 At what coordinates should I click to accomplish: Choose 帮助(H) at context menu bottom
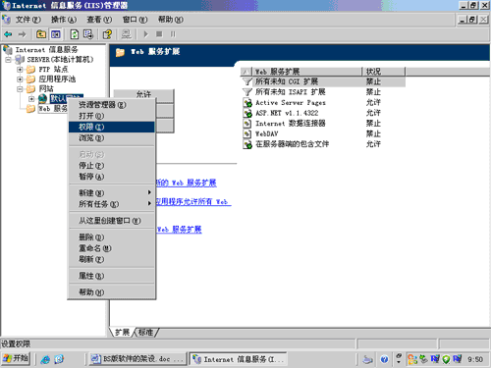click(x=111, y=292)
